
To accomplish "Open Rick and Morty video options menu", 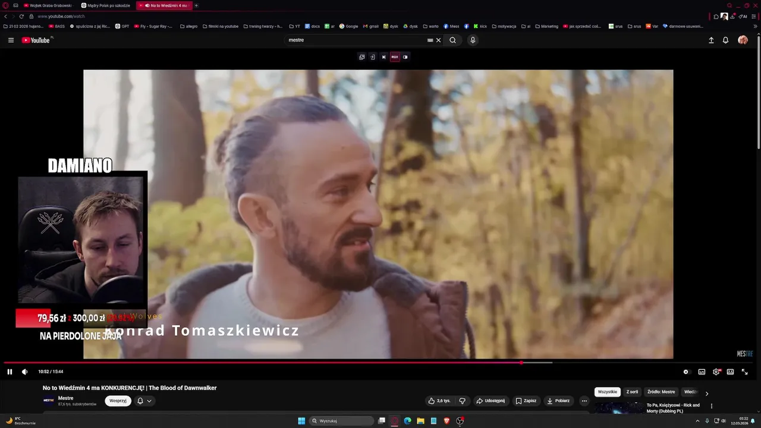I will [x=712, y=407].
